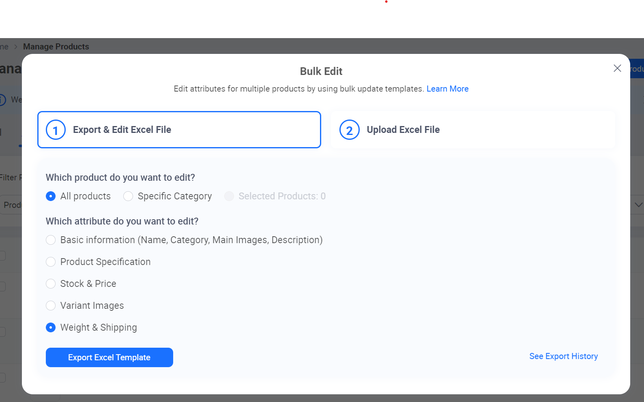644x402 pixels.
Task: Choose the Variant Images attribute
Action: pyautogui.click(x=51, y=306)
